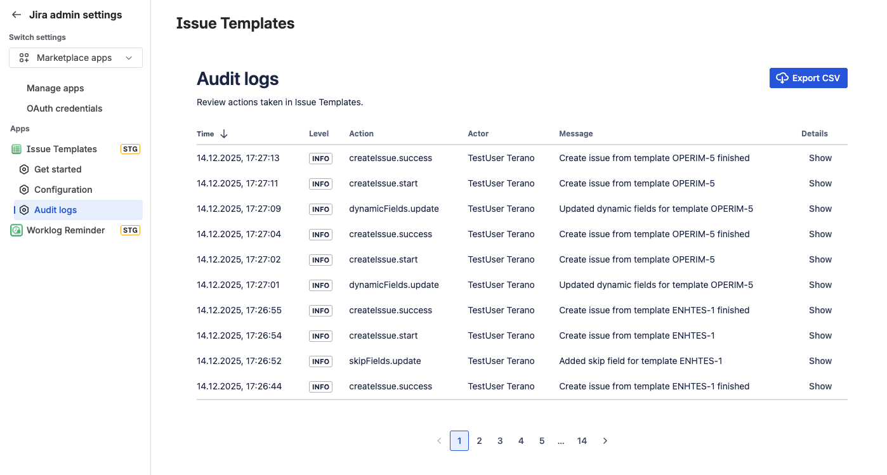Open page 14 of audit logs
This screenshot has height=475, width=887.
(x=582, y=440)
